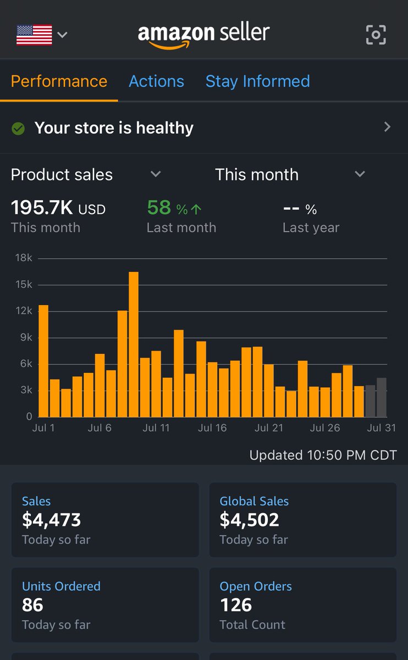Open the Open Orders 126 card
408x660 pixels.
pyautogui.click(x=303, y=605)
